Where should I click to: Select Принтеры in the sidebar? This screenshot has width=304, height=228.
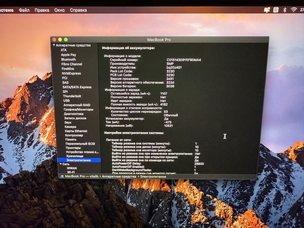73,148
